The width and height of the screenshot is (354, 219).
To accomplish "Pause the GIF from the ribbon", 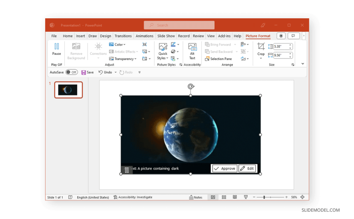I will click(x=57, y=49).
